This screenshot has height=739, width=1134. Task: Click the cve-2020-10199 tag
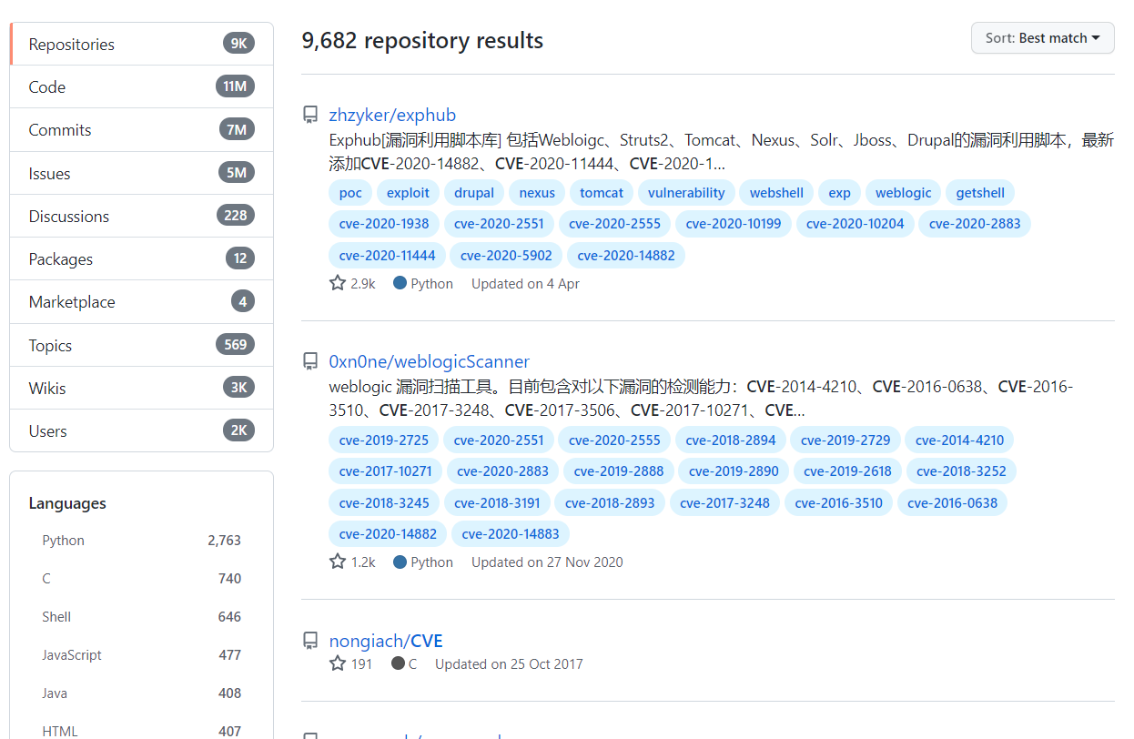[x=734, y=224]
